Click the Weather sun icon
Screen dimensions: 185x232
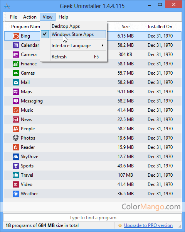[16, 194]
